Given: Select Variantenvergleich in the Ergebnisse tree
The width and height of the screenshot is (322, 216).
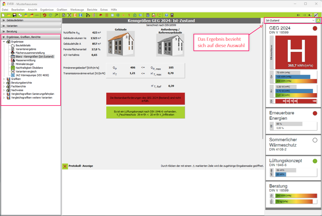Looking at the screenshot, I should coord(26,72).
